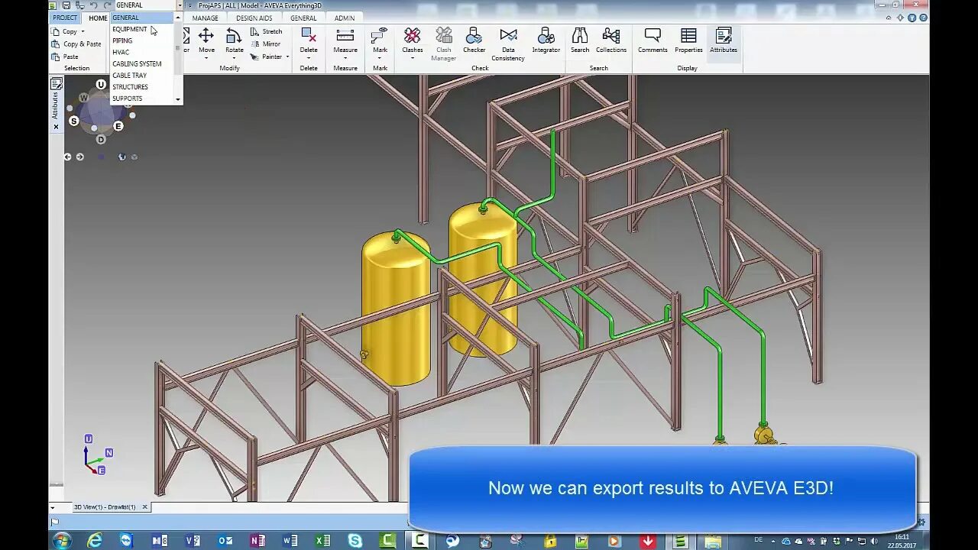Open the discipline combo box showing GENERAL
This screenshot has width=978, height=550.
[149, 5]
